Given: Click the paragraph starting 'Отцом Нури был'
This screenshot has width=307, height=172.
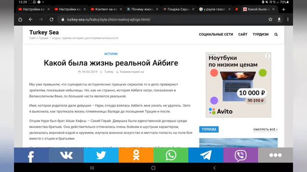Looking at the screenshot, I should (111, 129).
